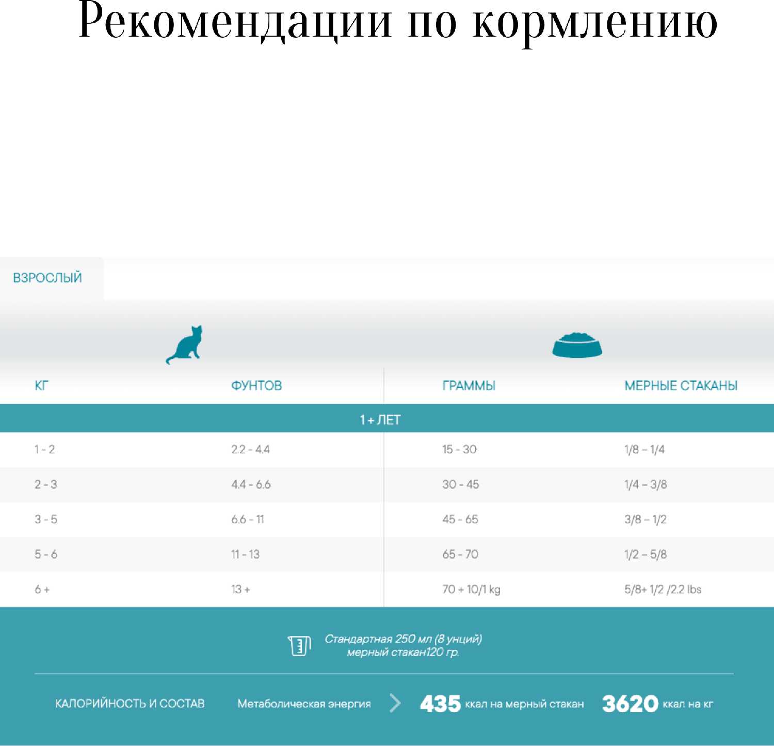Click the 1 - 2 kg weight row
The height and width of the screenshot is (746, 774).
45,449
